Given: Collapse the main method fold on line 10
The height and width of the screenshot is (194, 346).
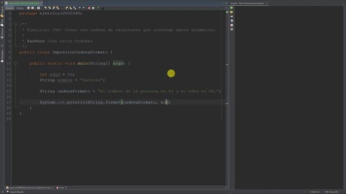Looking at the screenshot, I should click(16, 63).
